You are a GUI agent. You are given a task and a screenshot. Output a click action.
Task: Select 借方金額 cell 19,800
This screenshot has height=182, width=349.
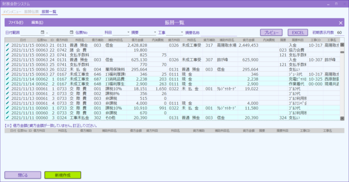tap(137, 50)
